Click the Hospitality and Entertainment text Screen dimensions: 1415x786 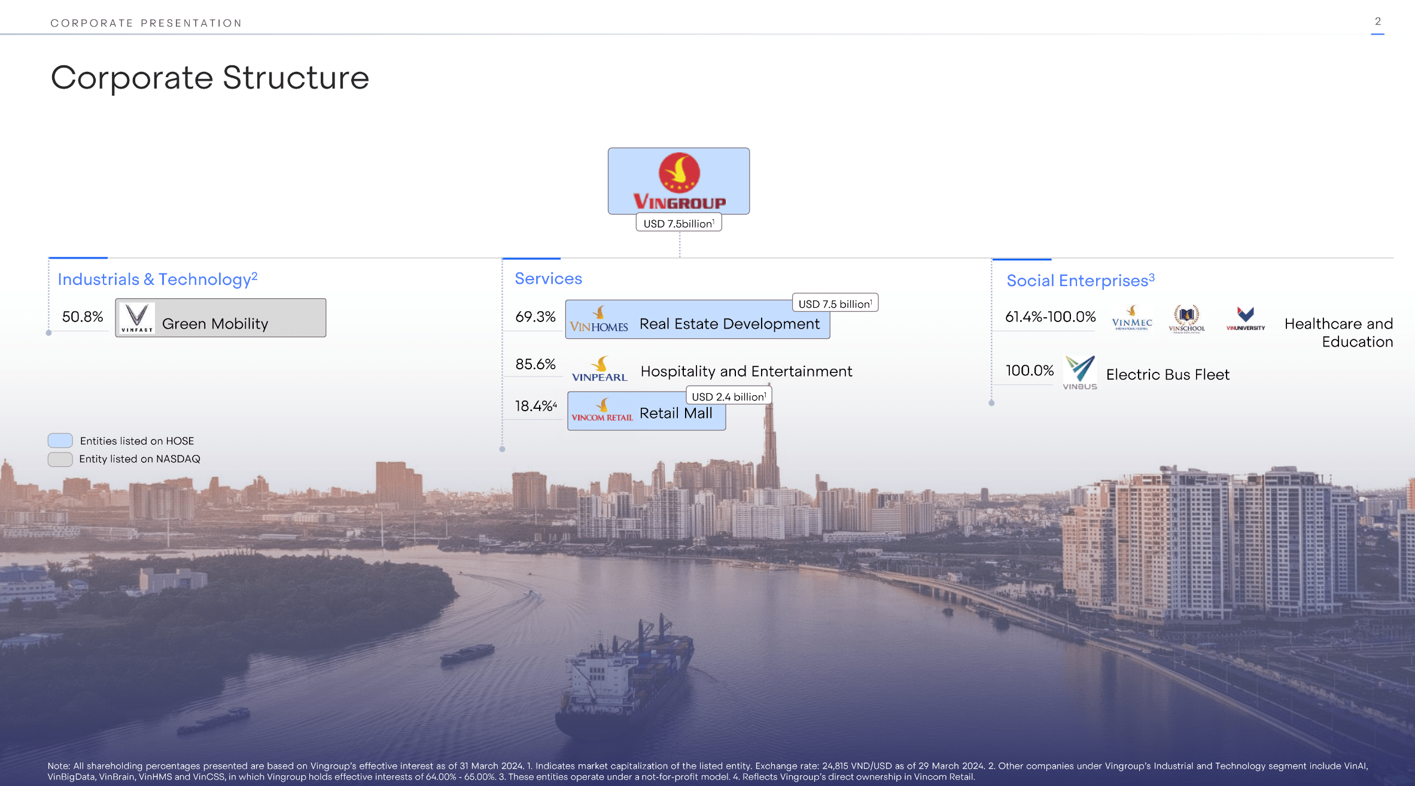(x=746, y=371)
